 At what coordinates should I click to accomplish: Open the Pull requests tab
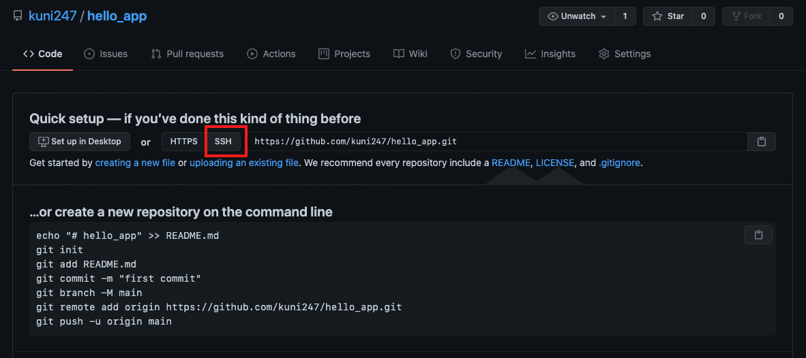pyautogui.click(x=188, y=54)
